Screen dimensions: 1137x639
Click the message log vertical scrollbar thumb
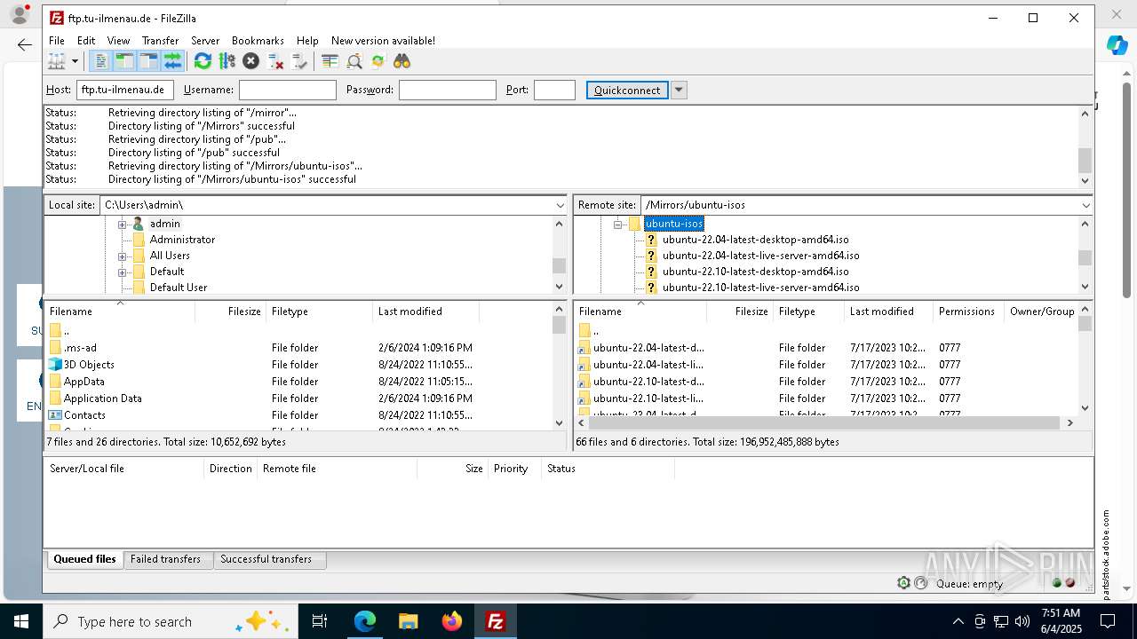pos(1085,161)
